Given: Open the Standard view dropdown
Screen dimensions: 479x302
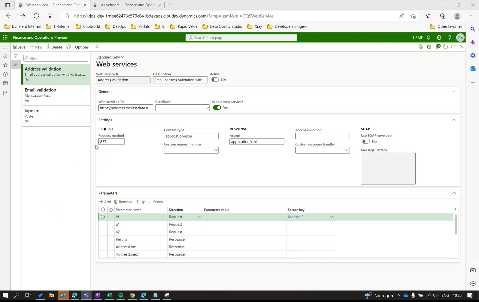Looking at the screenshot, I should pos(110,57).
